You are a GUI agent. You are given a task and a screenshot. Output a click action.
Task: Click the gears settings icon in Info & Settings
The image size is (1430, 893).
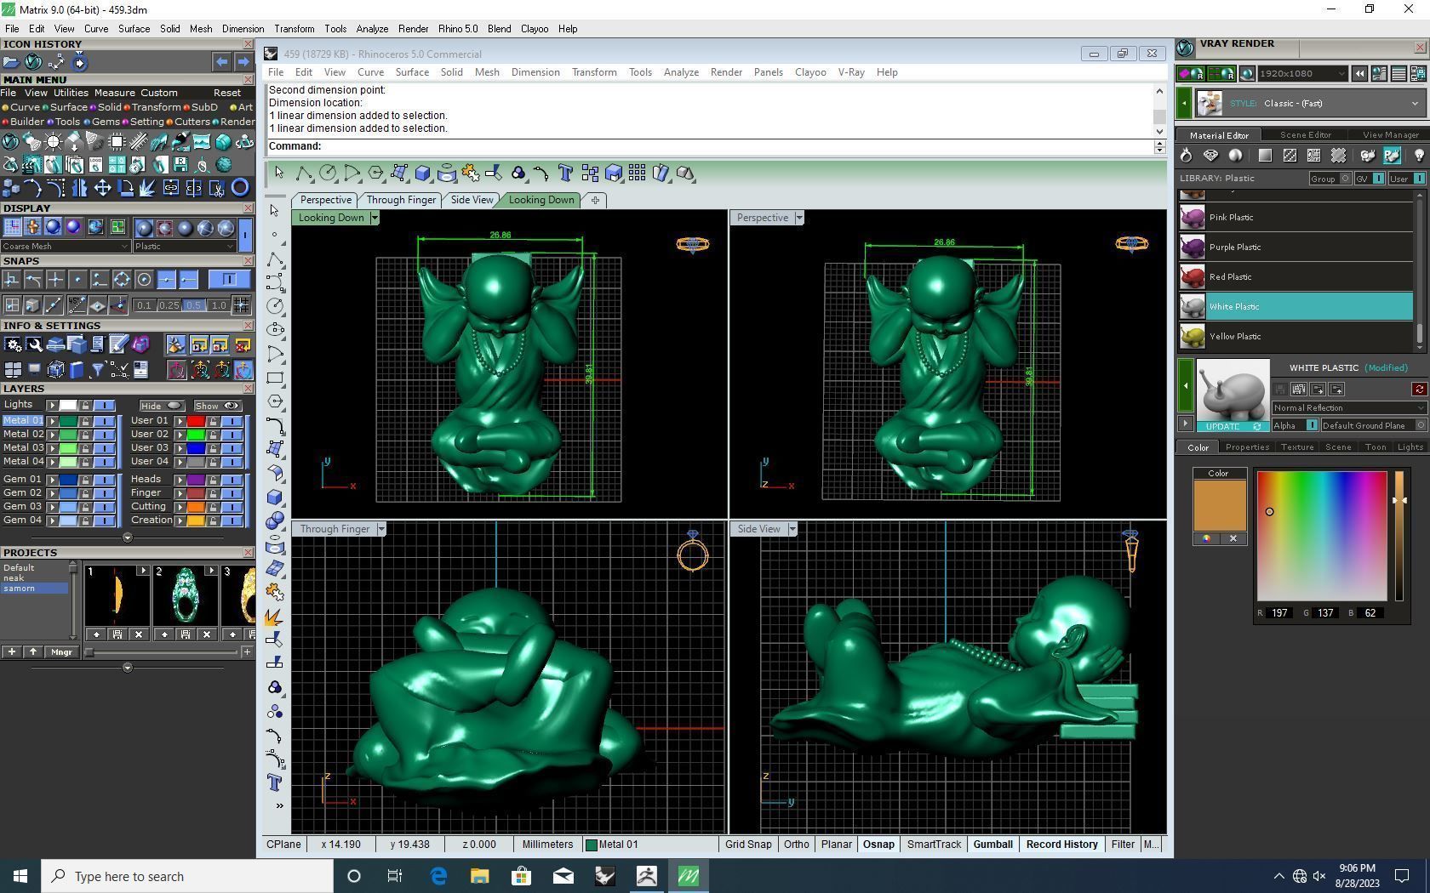(13, 344)
